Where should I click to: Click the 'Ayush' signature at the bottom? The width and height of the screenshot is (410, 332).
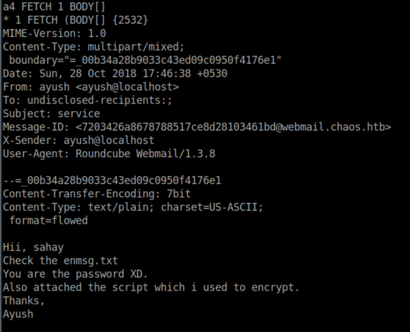click(18, 314)
